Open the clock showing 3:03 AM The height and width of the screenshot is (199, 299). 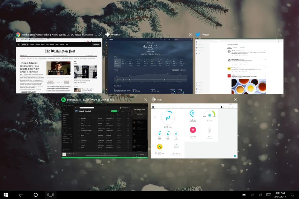pyautogui.click(x=280, y=195)
